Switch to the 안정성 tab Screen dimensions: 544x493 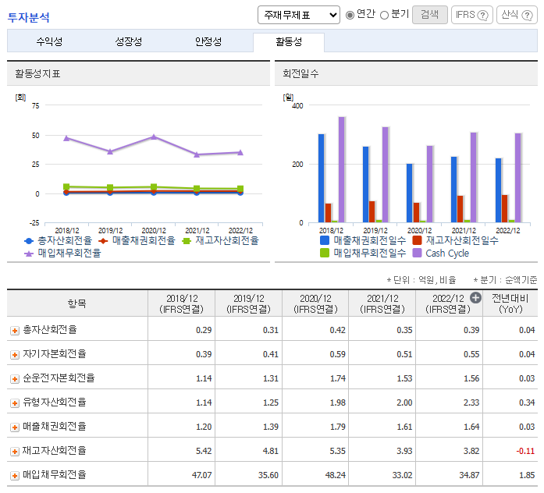point(208,41)
